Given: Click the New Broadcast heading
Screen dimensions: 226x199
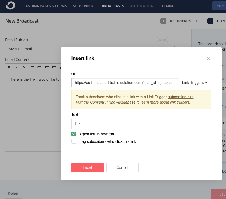Looking at the screenshot, I should tap(22, 21).
